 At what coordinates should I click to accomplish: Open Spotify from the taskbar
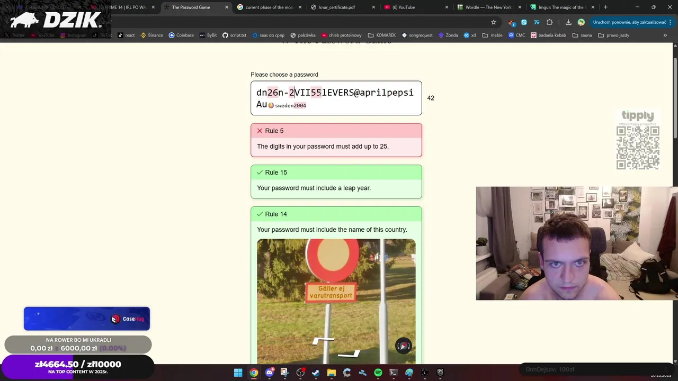coord(378,373)
